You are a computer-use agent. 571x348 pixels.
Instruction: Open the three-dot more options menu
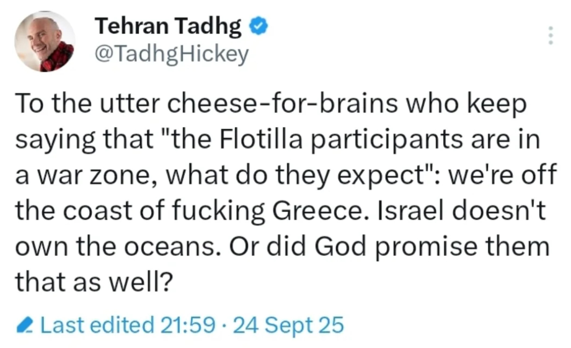[550, 35]
